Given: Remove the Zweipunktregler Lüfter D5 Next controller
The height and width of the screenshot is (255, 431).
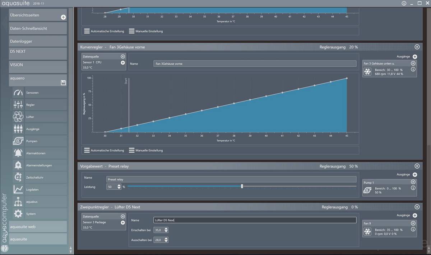Looking at the screenshot, I should (417, 207).
